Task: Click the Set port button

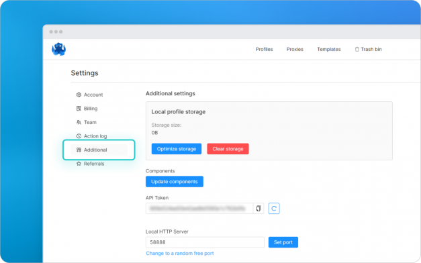Action: click(x=283, y=242)
